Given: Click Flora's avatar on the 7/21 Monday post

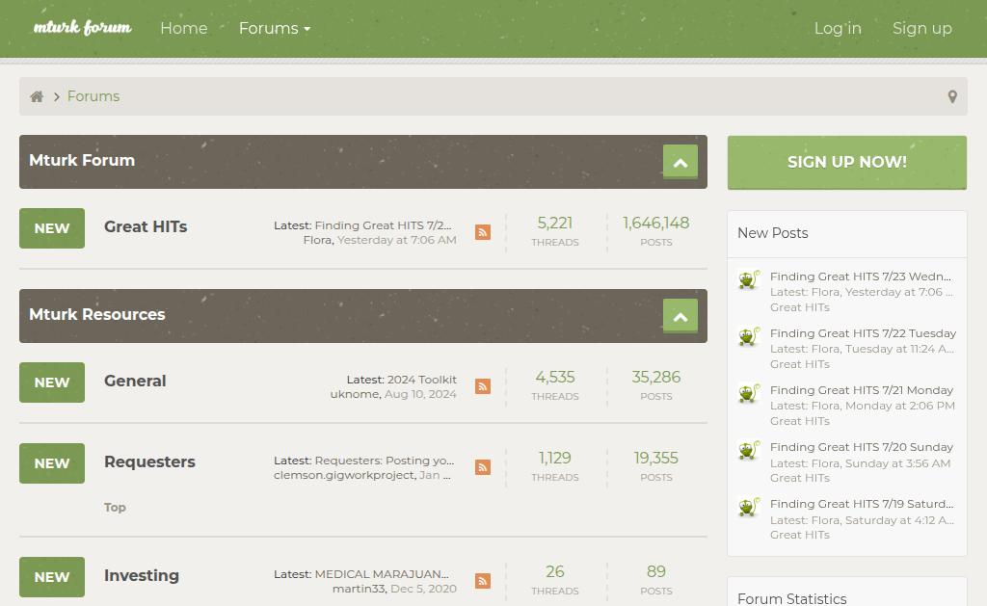Looking at the screenshot, I should click(x=749, y=393).
